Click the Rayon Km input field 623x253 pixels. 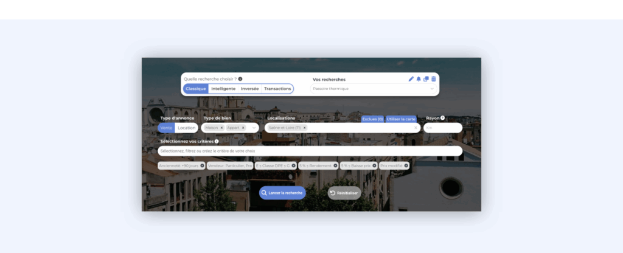442,128
